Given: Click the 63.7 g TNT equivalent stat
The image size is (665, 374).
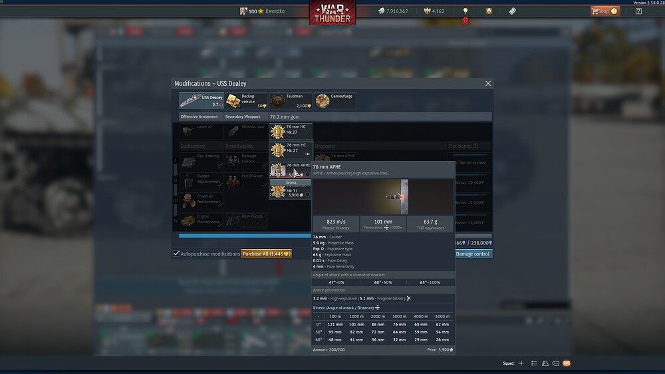Looking at the screenshot, I should point(430,224).
